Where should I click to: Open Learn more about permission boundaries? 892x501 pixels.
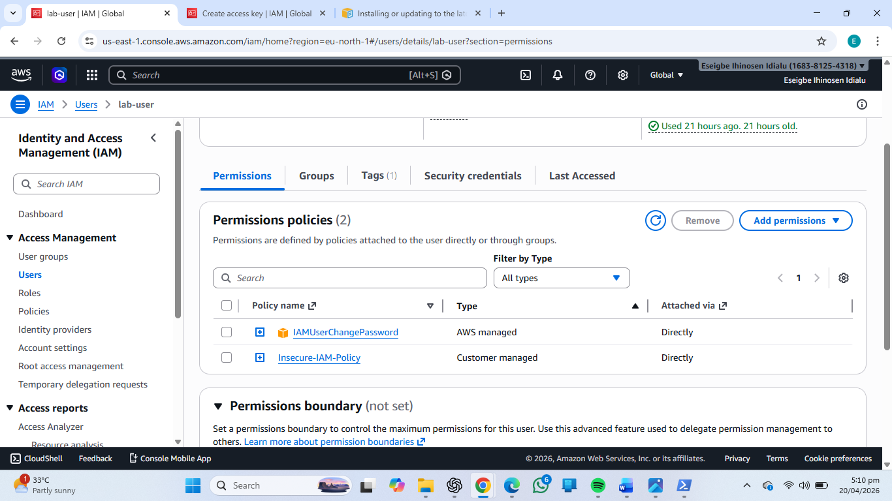click(x=335, y=442)
